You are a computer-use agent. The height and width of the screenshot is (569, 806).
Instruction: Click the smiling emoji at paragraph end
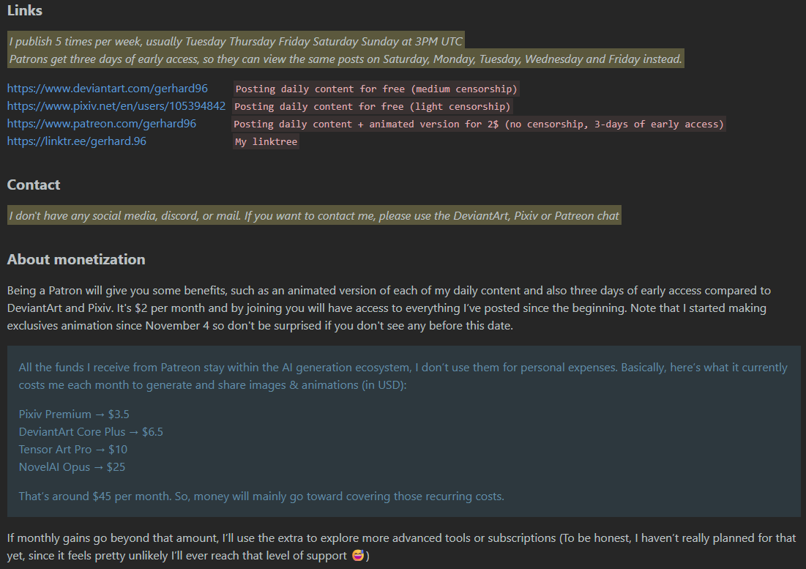click(358, 556)
